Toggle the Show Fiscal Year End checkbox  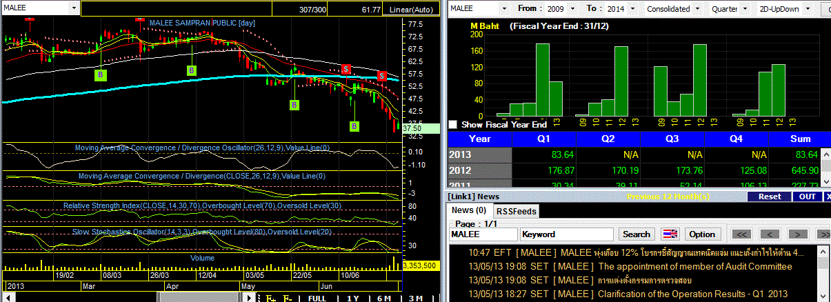tap(453, 125)
